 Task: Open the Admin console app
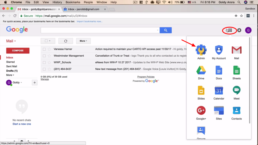coord(201,52)
